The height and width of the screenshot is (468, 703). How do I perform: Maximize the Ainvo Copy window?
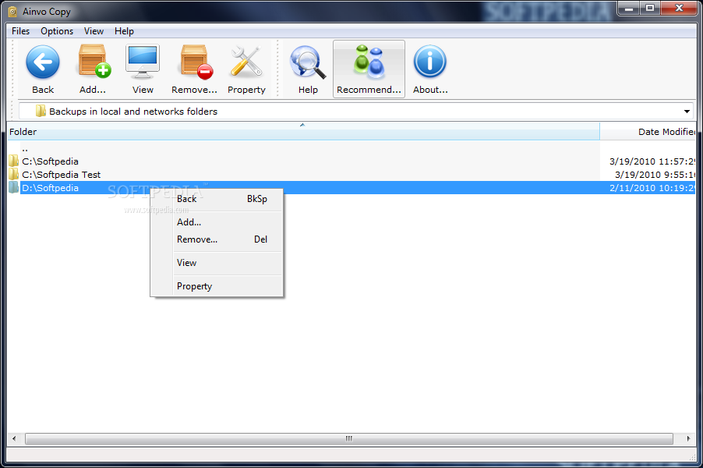(650, 8)
